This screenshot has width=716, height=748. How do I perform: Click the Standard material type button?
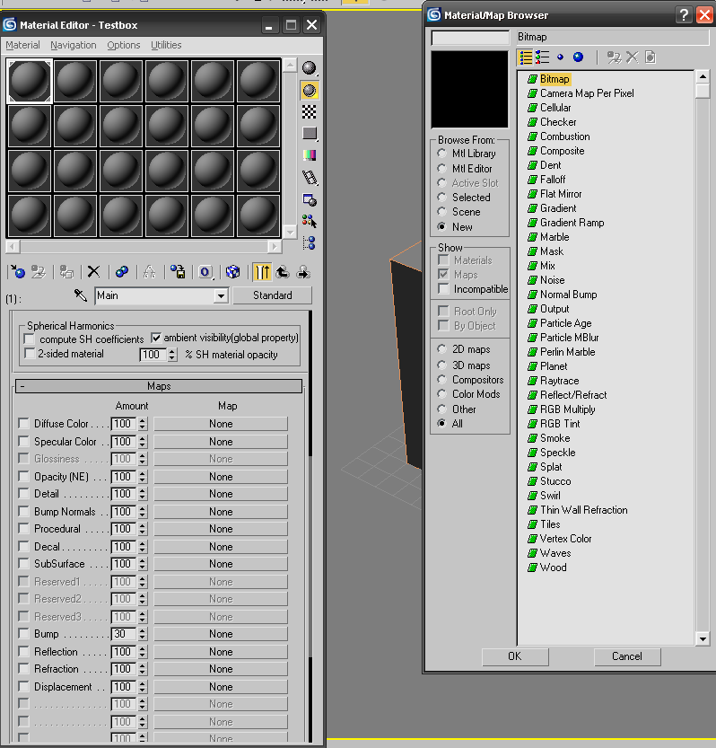(x=272, y=295)
